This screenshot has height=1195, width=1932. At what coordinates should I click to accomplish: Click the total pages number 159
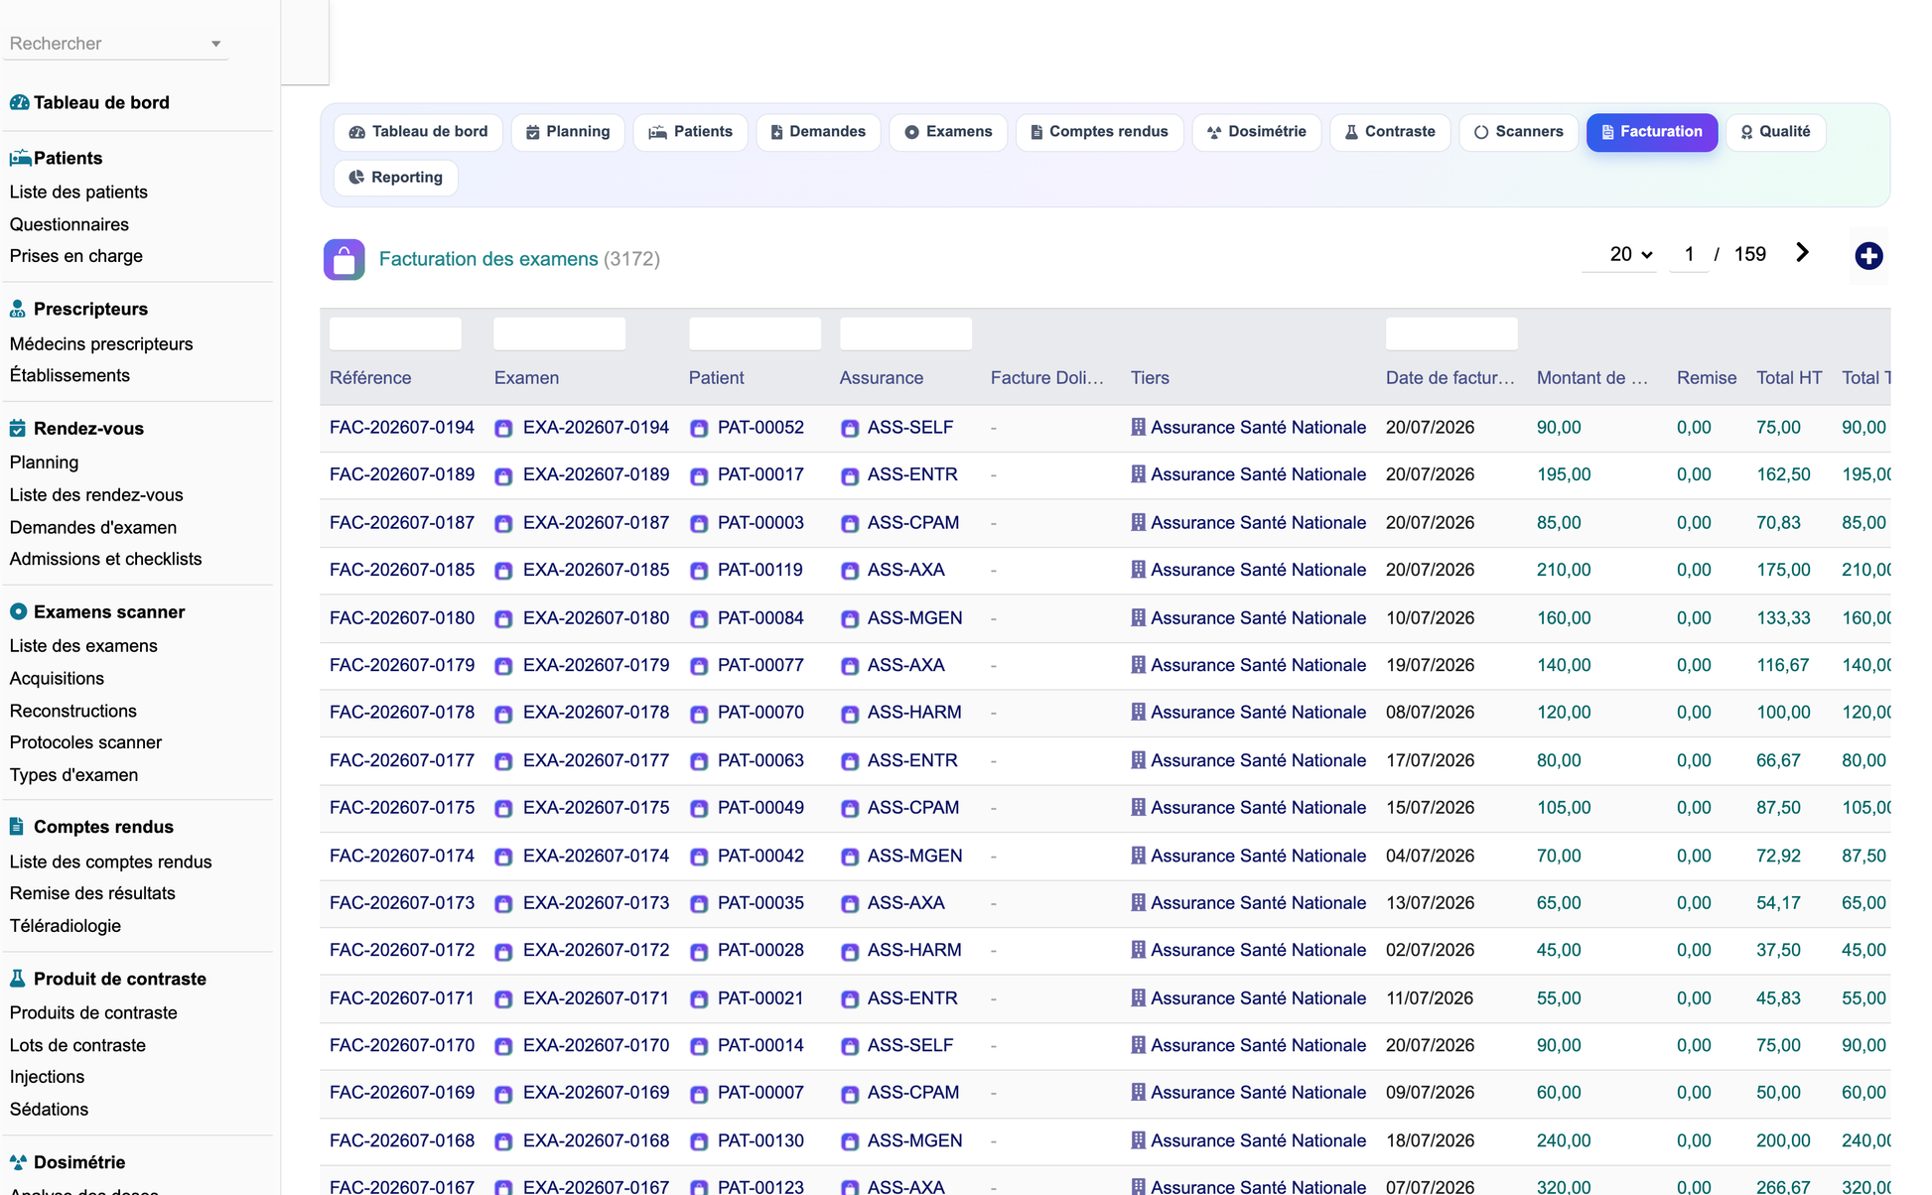click(x=1749, y=254)
